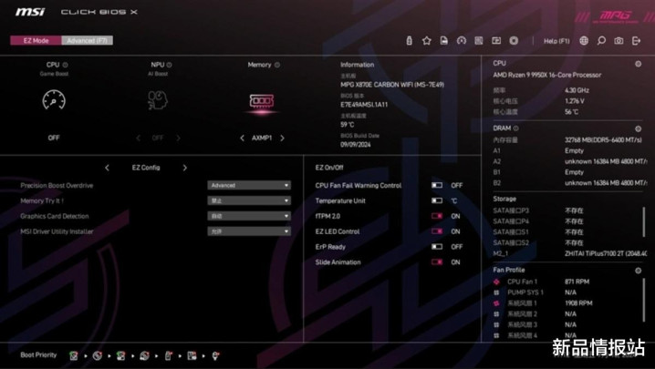Open the monitor panel toolbar icon
Image resolution: width=655 pixels, height=369 pixels.
(x=496, y=40)
